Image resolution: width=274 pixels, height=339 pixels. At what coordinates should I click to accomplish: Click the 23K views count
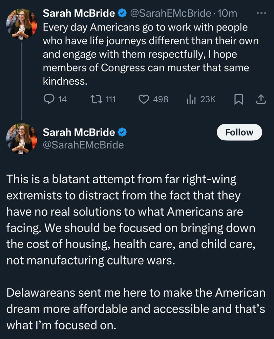click(x=208, y=99)
